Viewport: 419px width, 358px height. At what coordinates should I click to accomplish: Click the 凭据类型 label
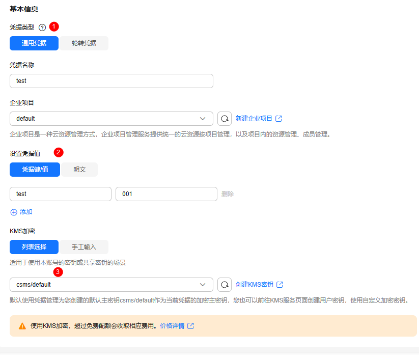(22, 27)
